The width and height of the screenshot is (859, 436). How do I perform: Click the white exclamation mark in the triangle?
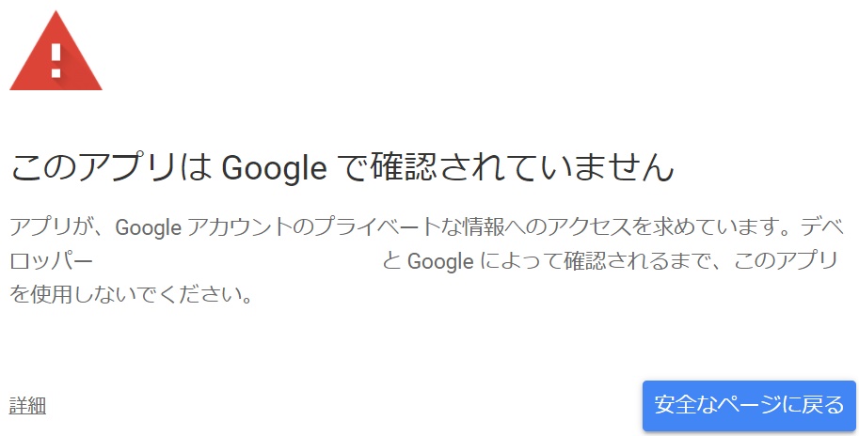(56, 61)
